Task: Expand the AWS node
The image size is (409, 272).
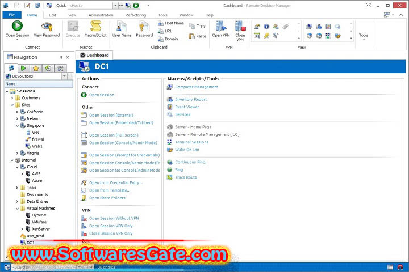Action: (x=22, y=173)
